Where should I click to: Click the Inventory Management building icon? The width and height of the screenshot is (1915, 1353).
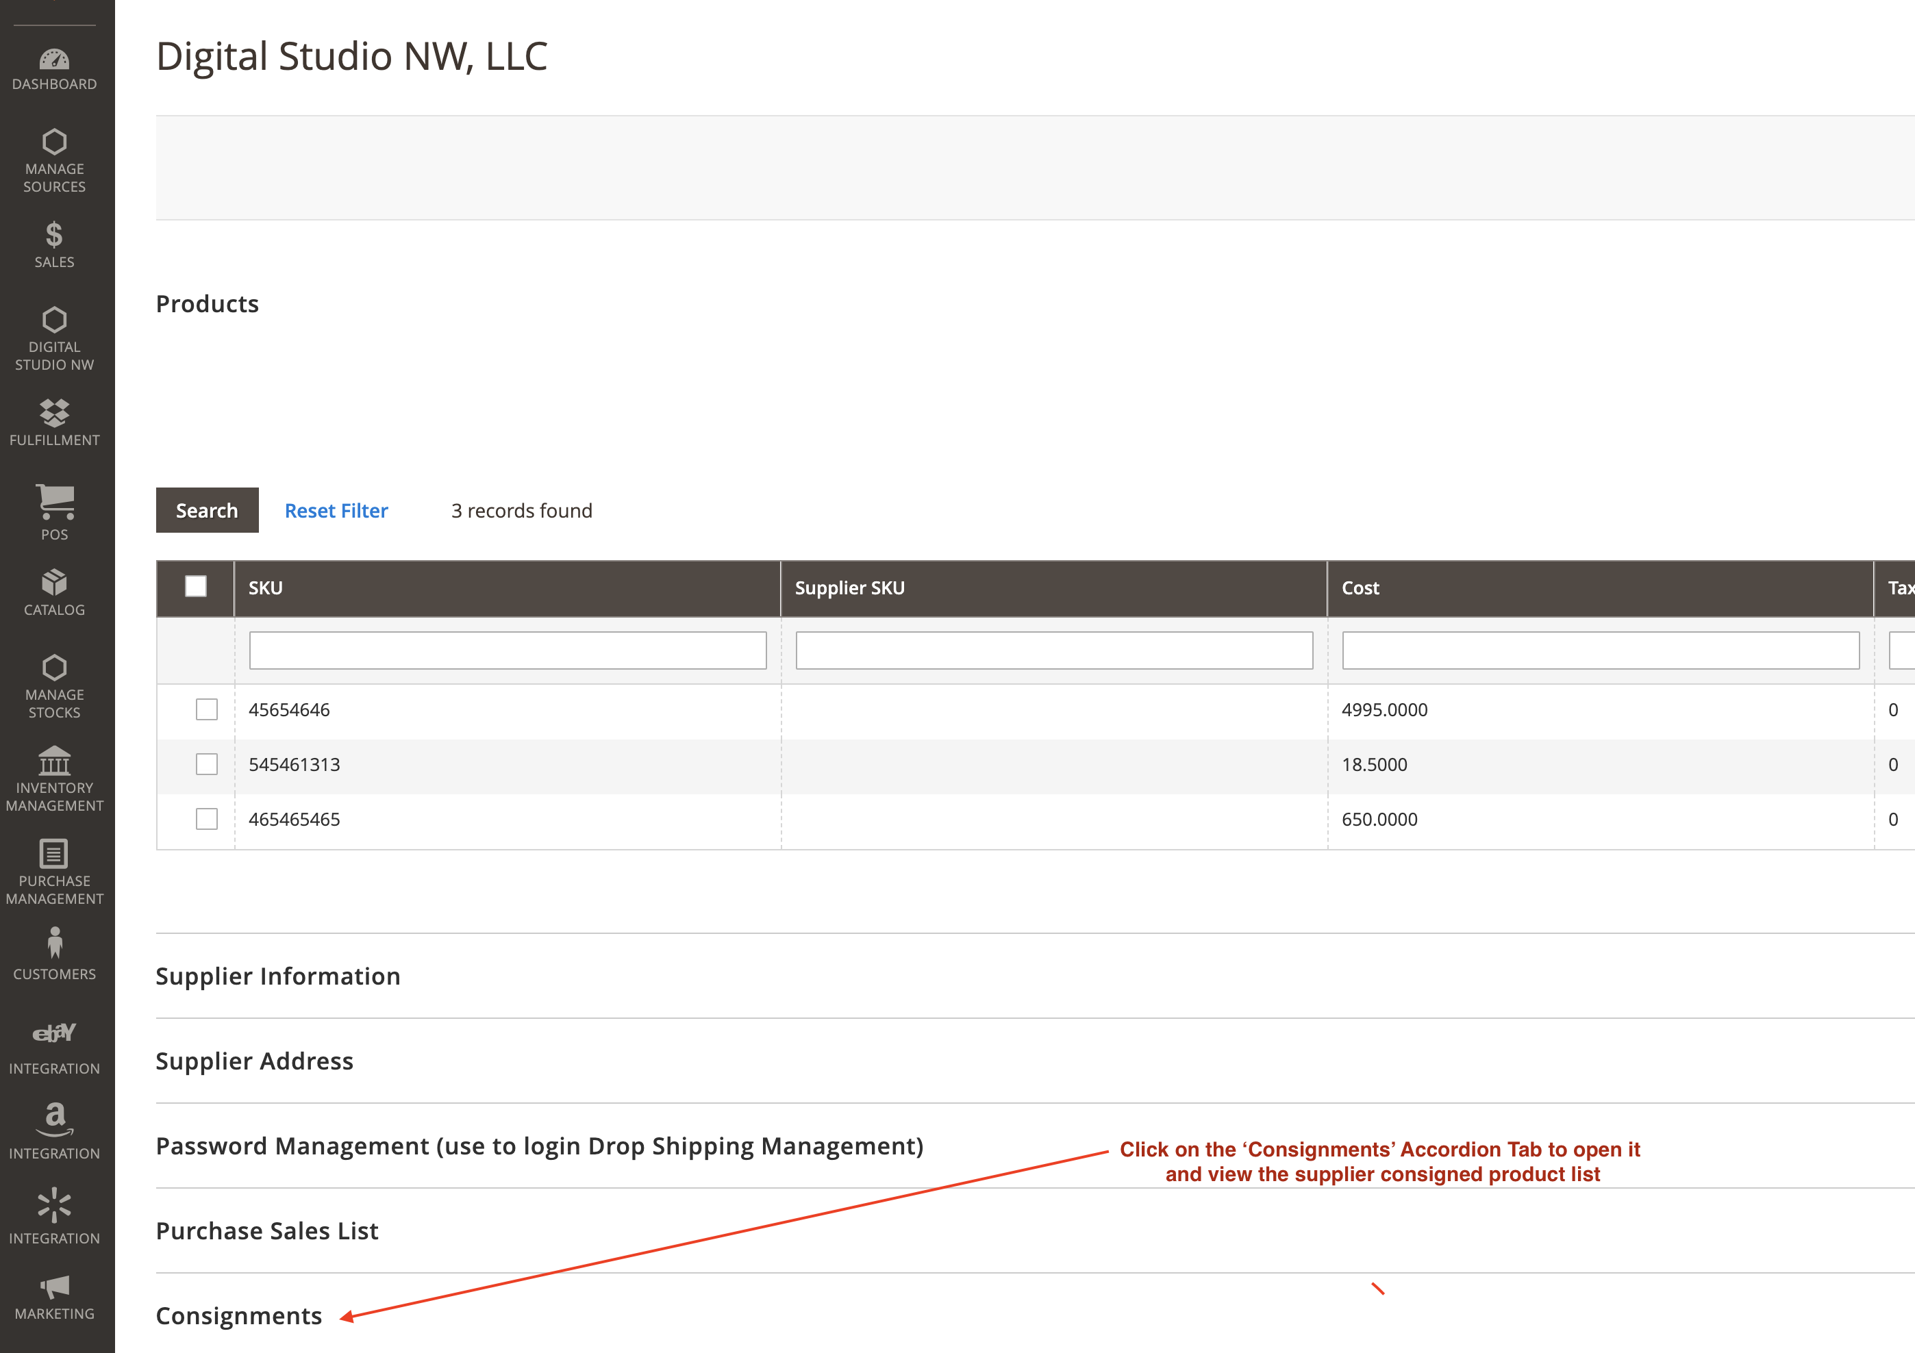point(54,761)
